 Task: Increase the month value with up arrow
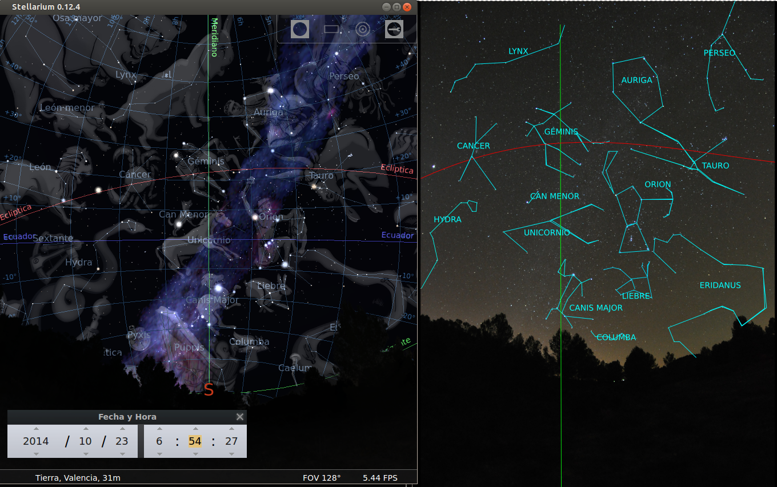coord(86,428)
